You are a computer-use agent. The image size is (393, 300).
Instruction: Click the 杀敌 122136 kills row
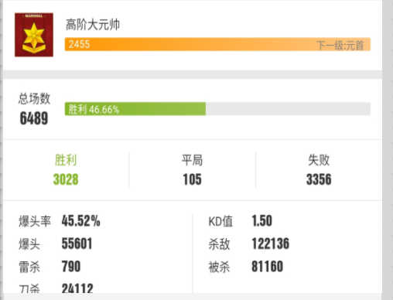pos(249,244)
